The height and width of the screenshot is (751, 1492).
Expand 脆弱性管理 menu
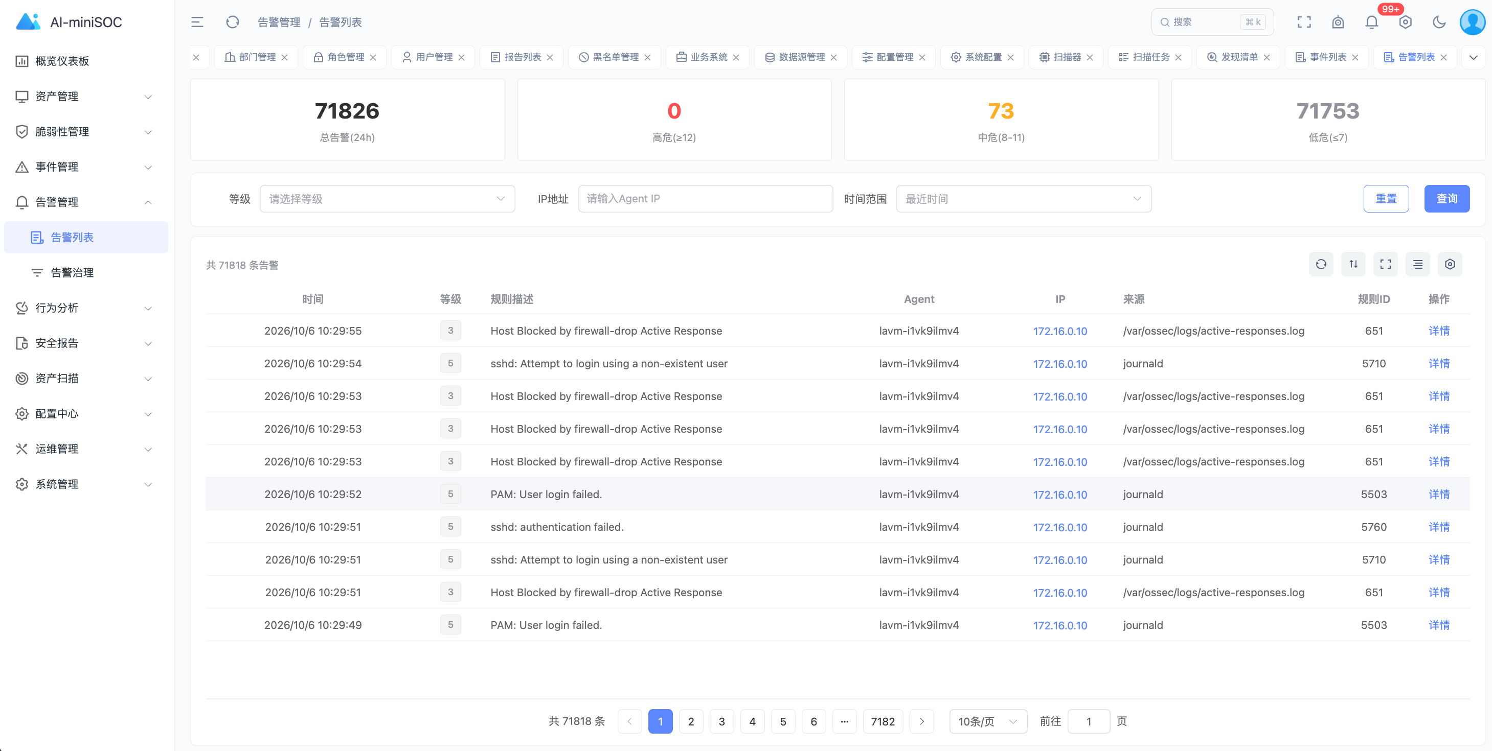click(x=86, y=131)
